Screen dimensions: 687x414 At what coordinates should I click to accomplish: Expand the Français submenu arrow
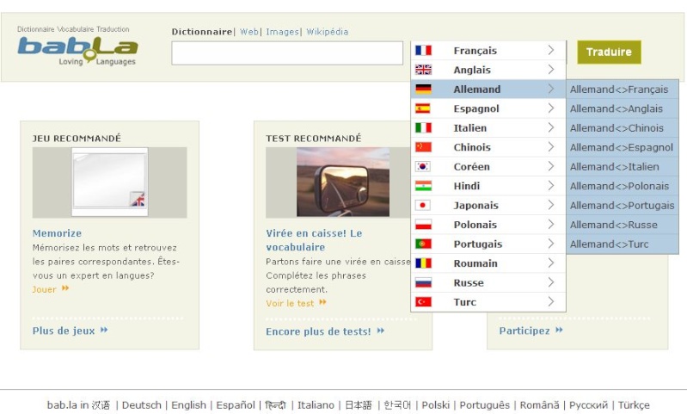[x=551, y=51]
